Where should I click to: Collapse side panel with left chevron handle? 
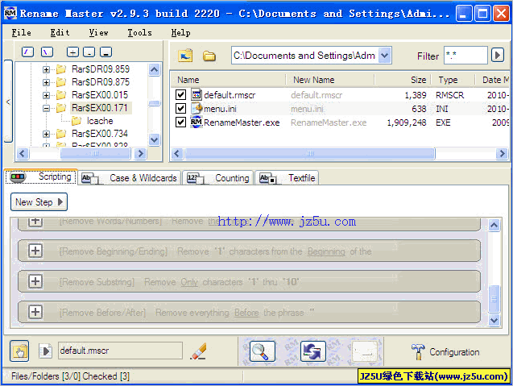8,102
